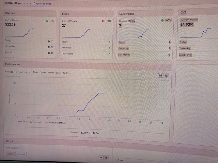Click Today's revenue value $4.37
The height and width of the screenshot is (163, 218).
tap(51, 41)
